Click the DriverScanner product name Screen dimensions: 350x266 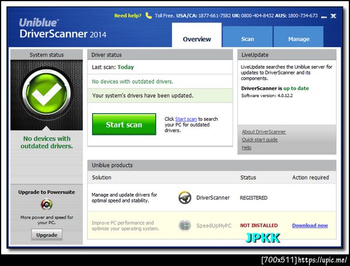213,197
